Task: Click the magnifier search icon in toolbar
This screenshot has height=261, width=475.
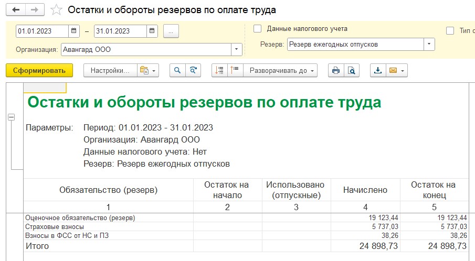Action: point(177,70)
